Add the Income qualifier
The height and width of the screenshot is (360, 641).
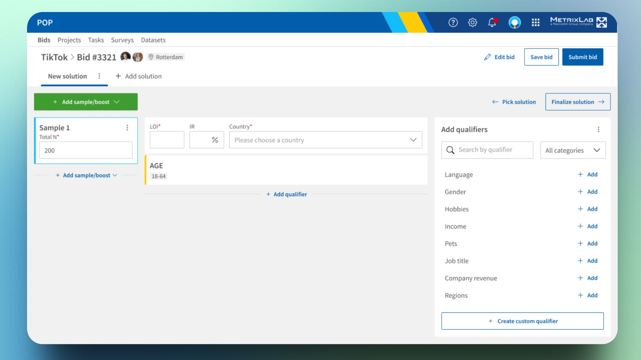pyautogui.click(x=588, y=226)
